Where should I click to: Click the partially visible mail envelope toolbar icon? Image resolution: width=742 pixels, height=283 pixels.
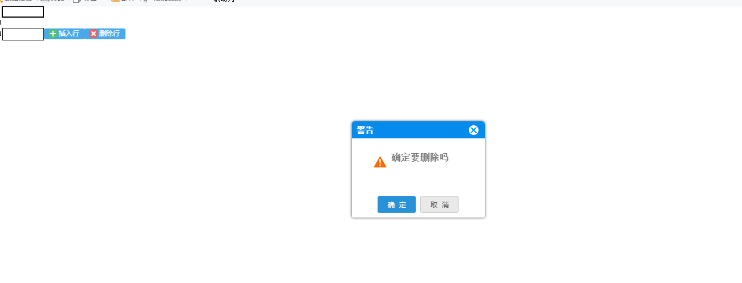(116, 1)
